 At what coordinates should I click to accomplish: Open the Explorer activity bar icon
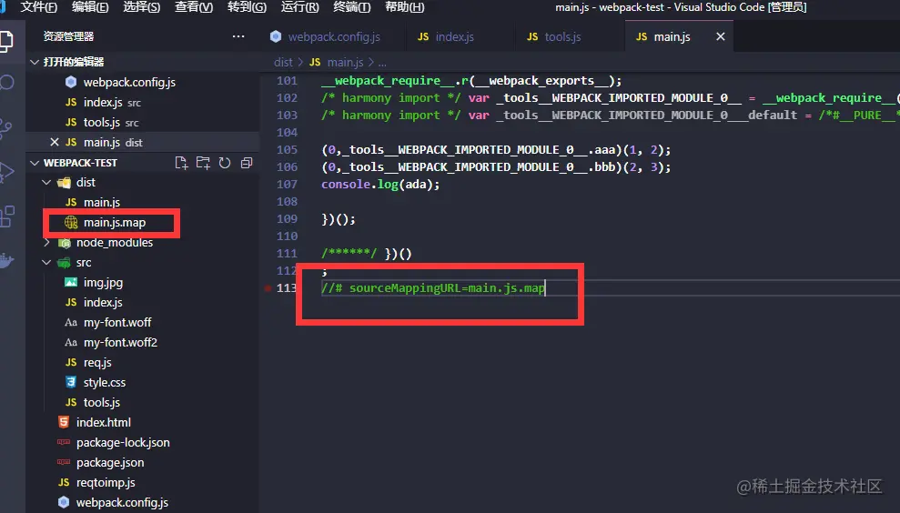pyautogui.click(x=5, y=41)
